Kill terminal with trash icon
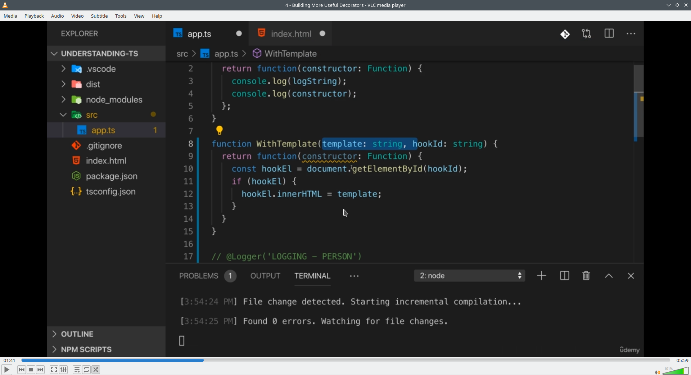 586,276
